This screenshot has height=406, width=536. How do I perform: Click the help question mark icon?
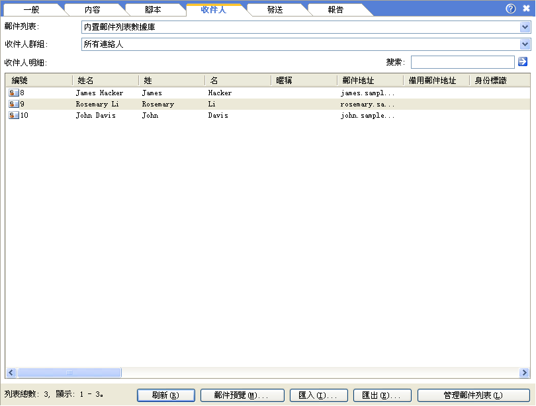coord(510,9)
